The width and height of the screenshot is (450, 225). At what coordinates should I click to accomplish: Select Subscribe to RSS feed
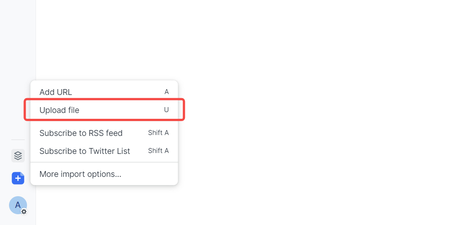click(81, 133)
